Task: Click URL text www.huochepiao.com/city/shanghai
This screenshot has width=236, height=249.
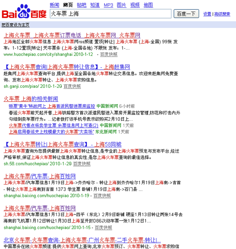Action: pos(38,54)
